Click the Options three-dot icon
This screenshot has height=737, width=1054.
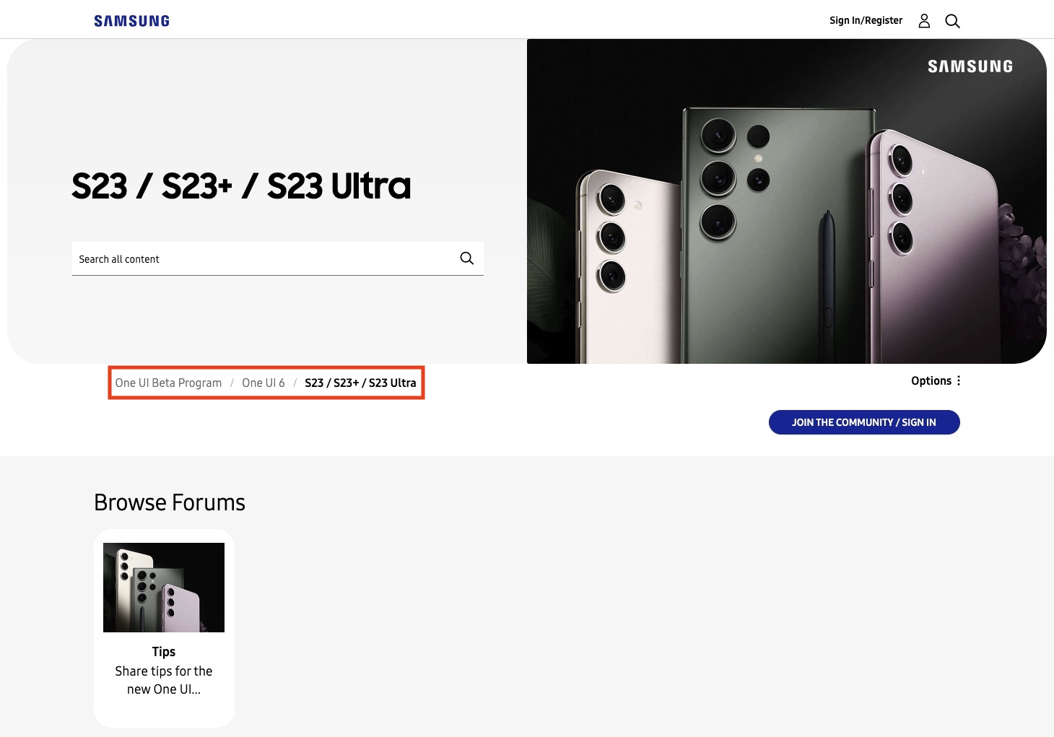pos(959,380)
